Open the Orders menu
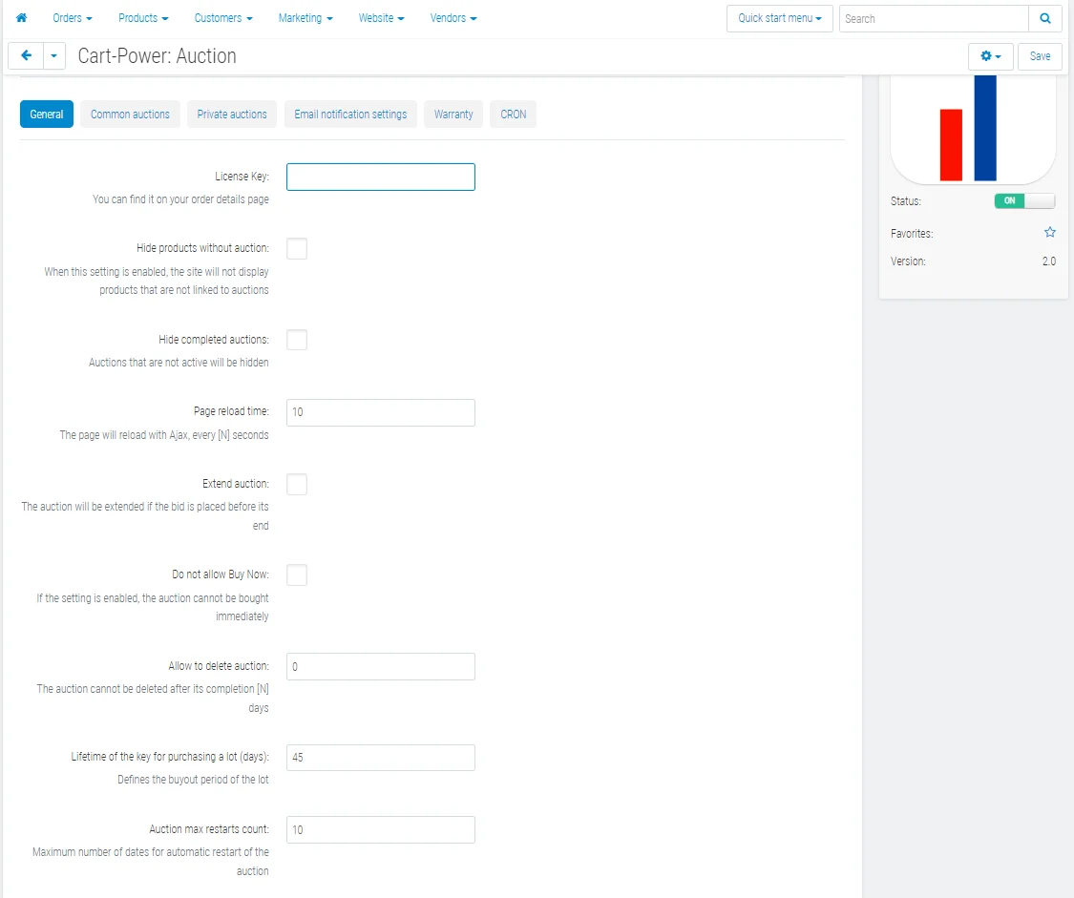The image size is (1074, 898). (72, 18)
